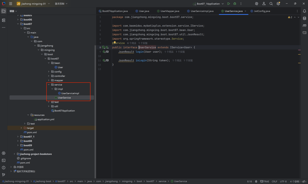The width and height of the screenshot is (308, 184).
Task: Open the database panel icon on the right
Action: pos(305,18)
